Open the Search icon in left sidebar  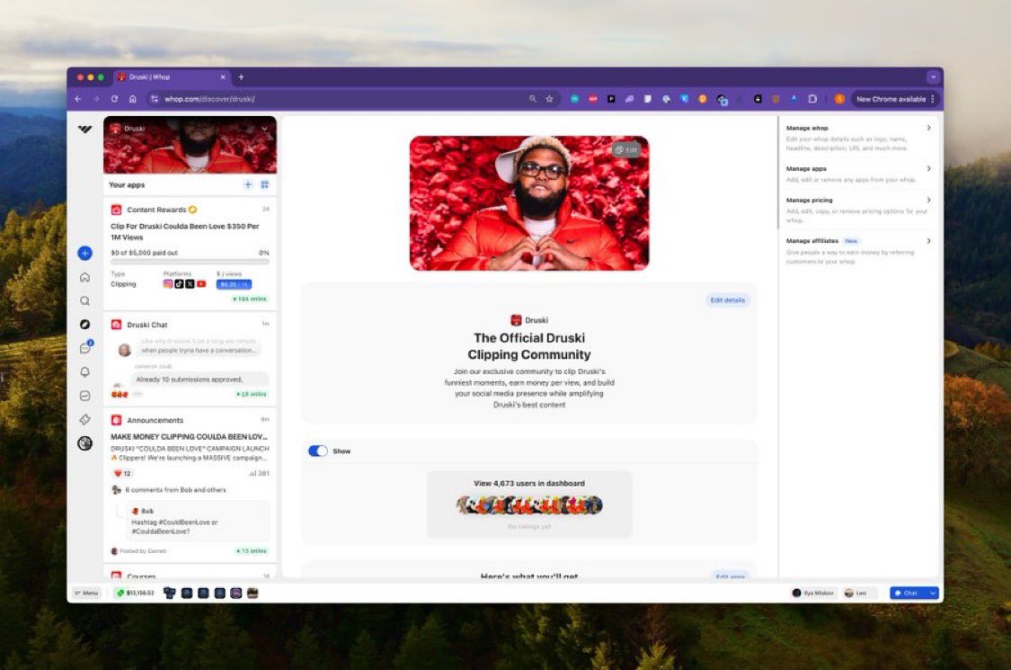(84, 300)
